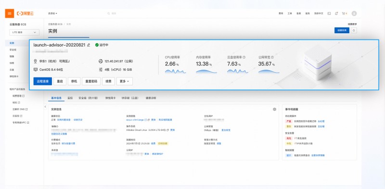Click the refresh icon beside 创建实例
Viewport: 385px width, 189px height.
click(354, 30)
